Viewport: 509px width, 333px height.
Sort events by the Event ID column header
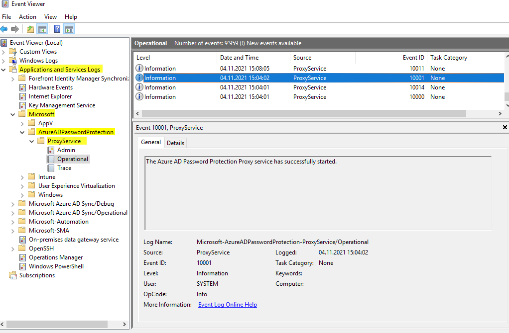[391, 58]
